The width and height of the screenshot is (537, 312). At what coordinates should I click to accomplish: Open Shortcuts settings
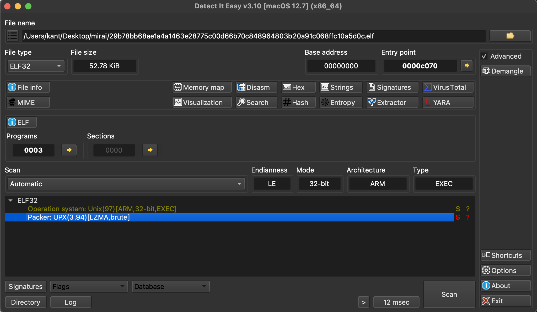click(x=506, y=255)
